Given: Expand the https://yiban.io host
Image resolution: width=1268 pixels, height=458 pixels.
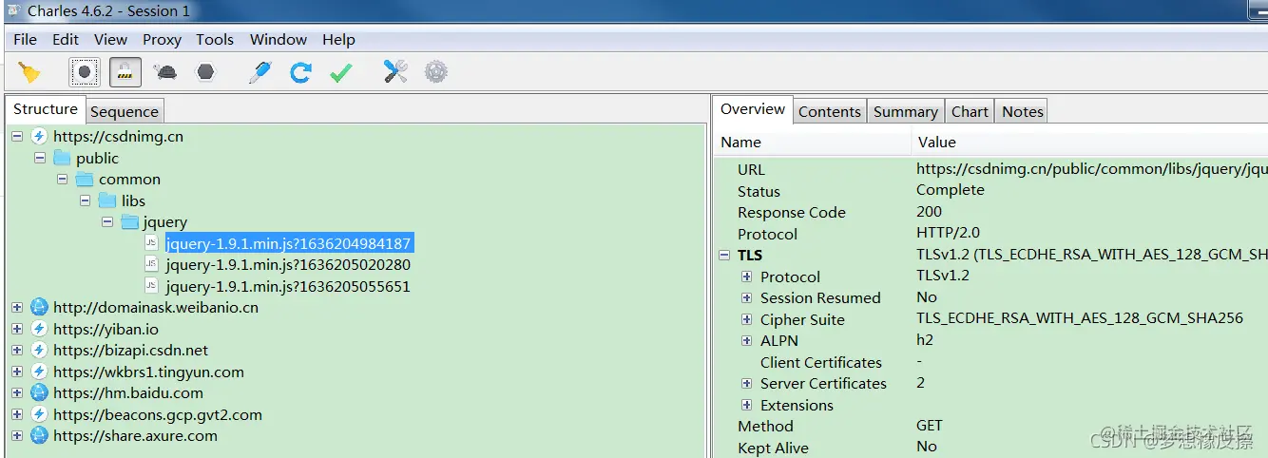Looking at the screenshot, I should [17, 329].
